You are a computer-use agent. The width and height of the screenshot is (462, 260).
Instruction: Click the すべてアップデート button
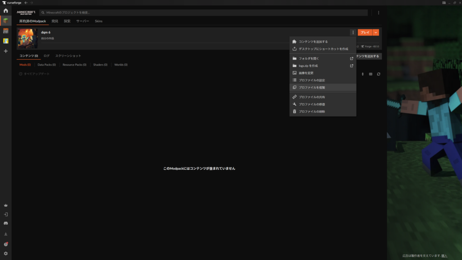tap(34, 74)
